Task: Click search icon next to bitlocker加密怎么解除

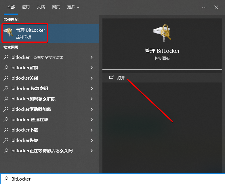Action: [6, 99]
